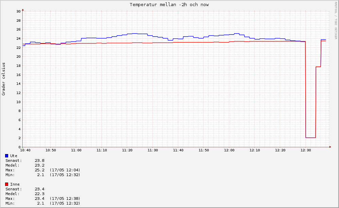Click the Inne Medel value 22.3

(x=39, y=194)
